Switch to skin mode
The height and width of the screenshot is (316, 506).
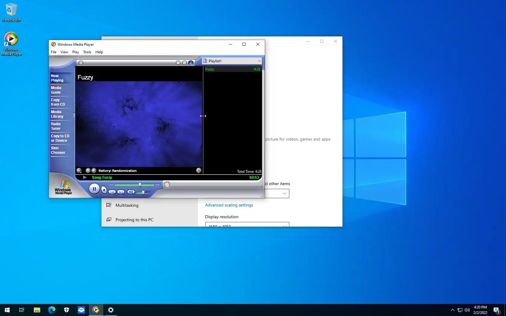167,185
